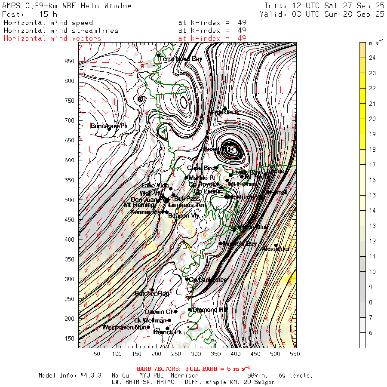This screenshot has width=387, height=387.
Task: Click the Mt Fleming label
Action: pyautogui.click(x=139, y=205)
